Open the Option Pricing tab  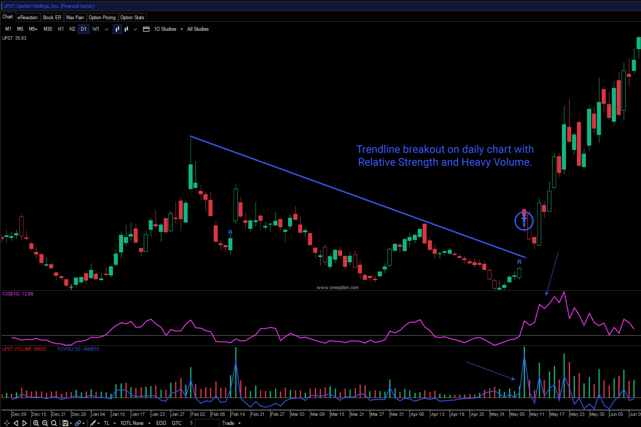[x=102, y=17]
